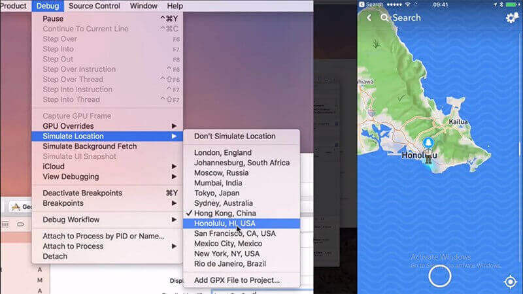
Task: Tap the location crosshair icon on the map
Action: [x=511, y=282]
